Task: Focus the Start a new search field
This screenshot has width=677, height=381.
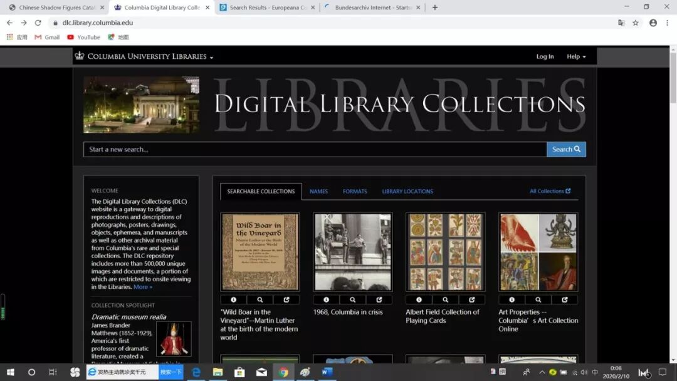Action: [x=315, y=149]
